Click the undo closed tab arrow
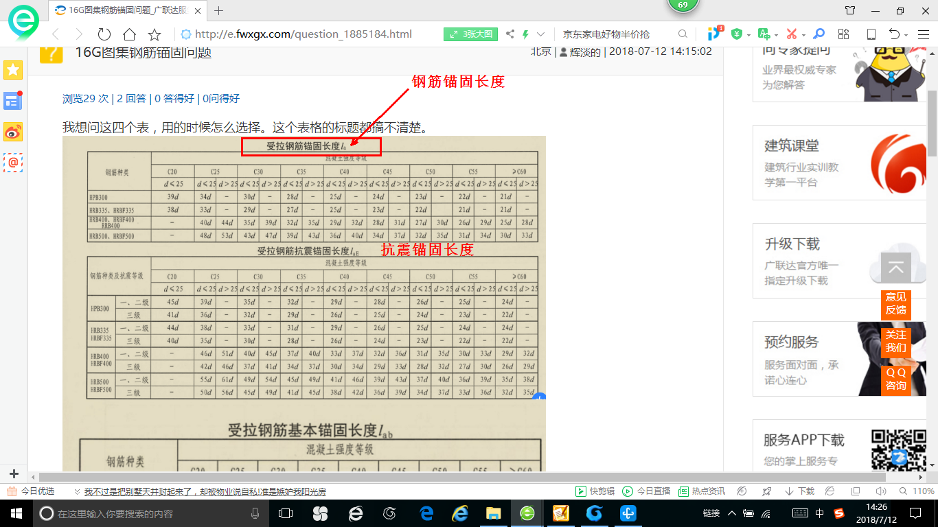This screenshot has height=527, width=938. point(894,34)
